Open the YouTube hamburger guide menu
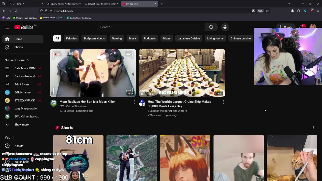The height and width of the screenshot is (181, 322). [7, 27]
